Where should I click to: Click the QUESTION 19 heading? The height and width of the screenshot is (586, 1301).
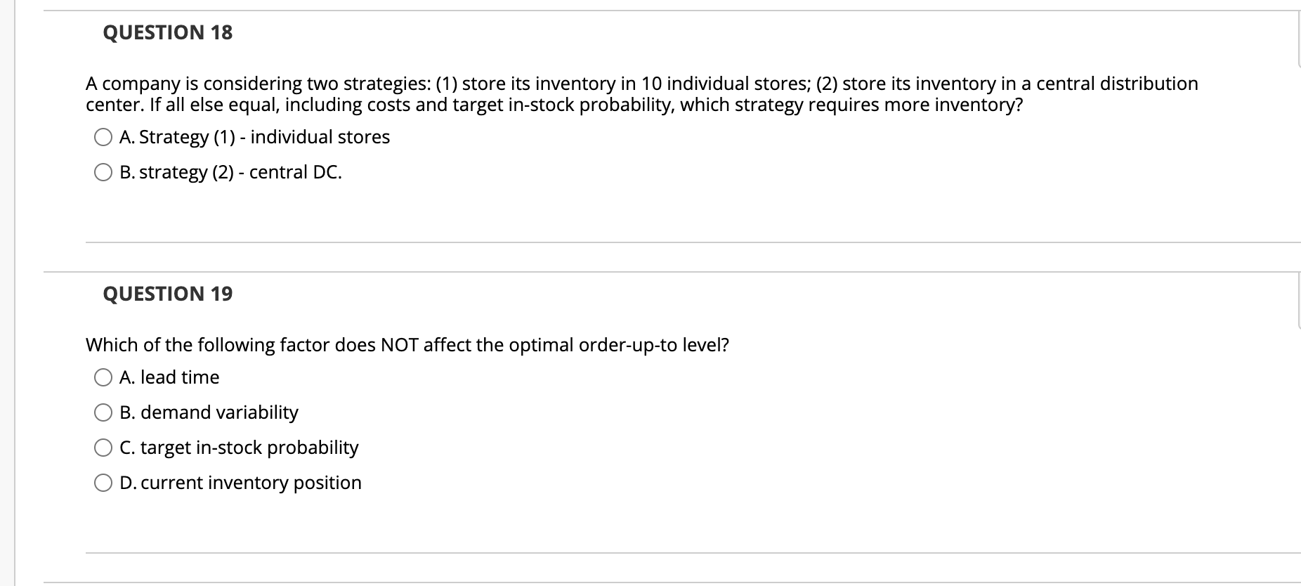click(167, 293)
